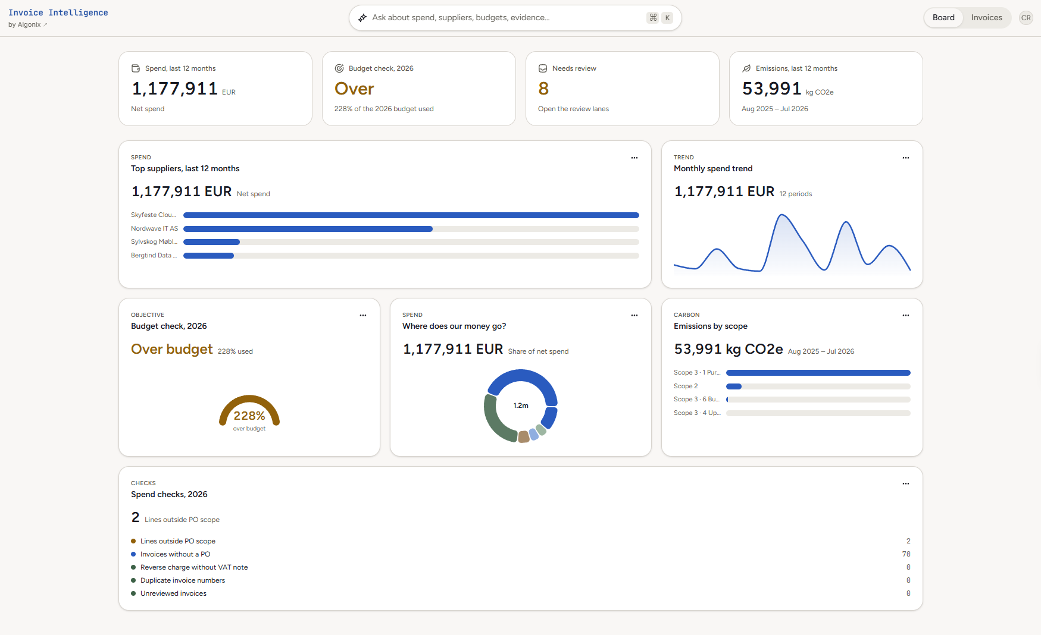Click the 1,177,911 EUR net spend card value
The width and height of the screenshot is (1041, 635).
183,89
